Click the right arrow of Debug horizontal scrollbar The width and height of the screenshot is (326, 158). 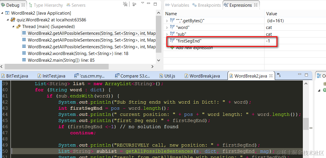click(x=152, y=67)
